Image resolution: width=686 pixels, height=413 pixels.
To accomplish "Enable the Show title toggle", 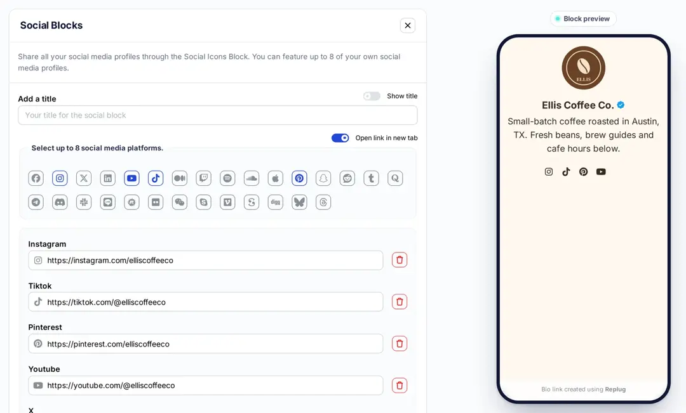I will click(x=372, y=96).
